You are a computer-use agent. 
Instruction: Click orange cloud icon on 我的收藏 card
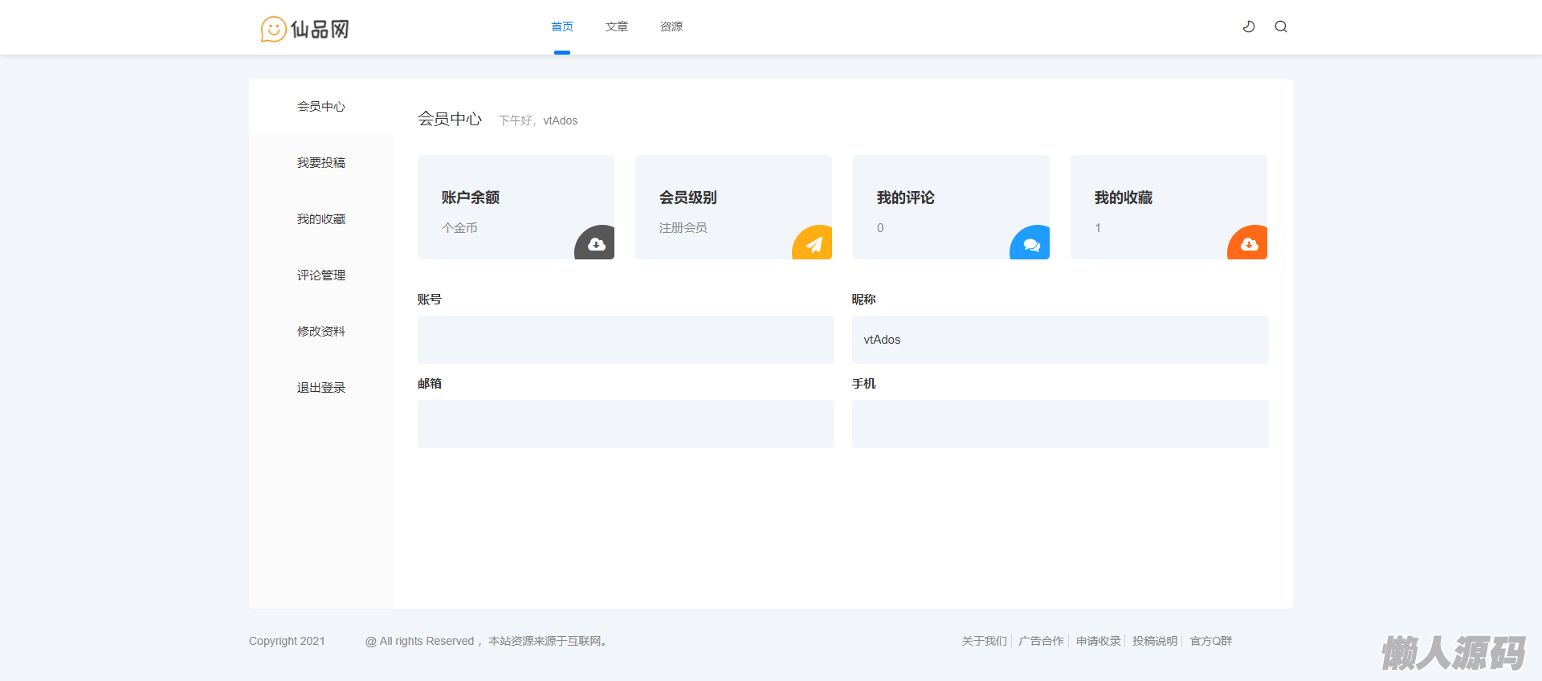1249,244
